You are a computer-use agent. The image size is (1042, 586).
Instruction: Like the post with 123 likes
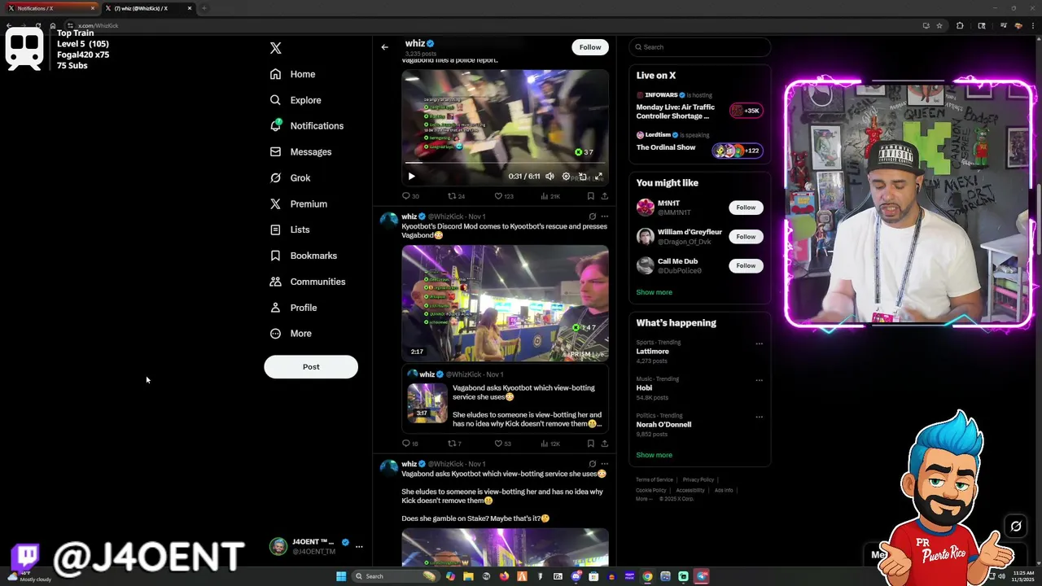(504, 196)
